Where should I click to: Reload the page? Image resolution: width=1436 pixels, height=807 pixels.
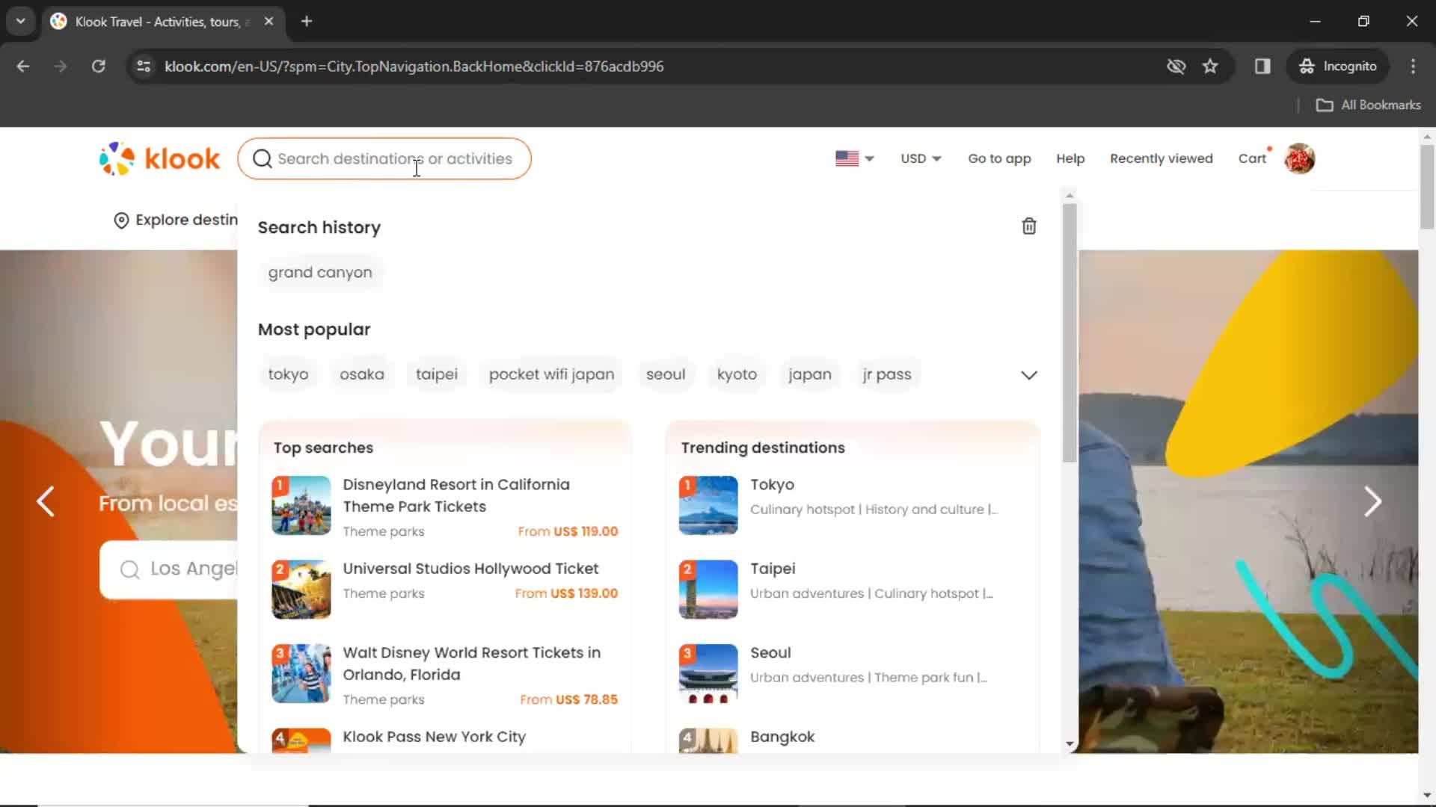(x=99, y=67)
